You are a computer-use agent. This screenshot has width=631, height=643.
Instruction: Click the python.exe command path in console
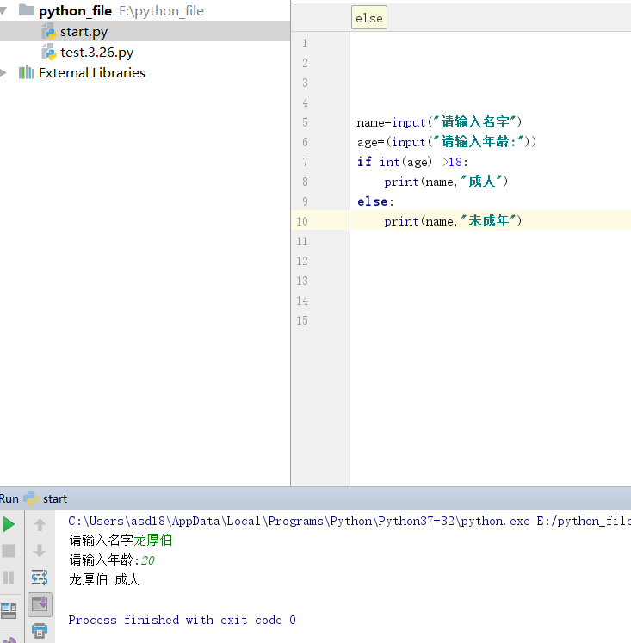click(x=350, y=521)
